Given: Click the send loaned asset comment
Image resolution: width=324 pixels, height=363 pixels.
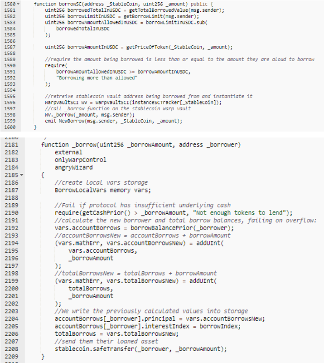Looking at the screenshot, I should [x=106, y=342].
